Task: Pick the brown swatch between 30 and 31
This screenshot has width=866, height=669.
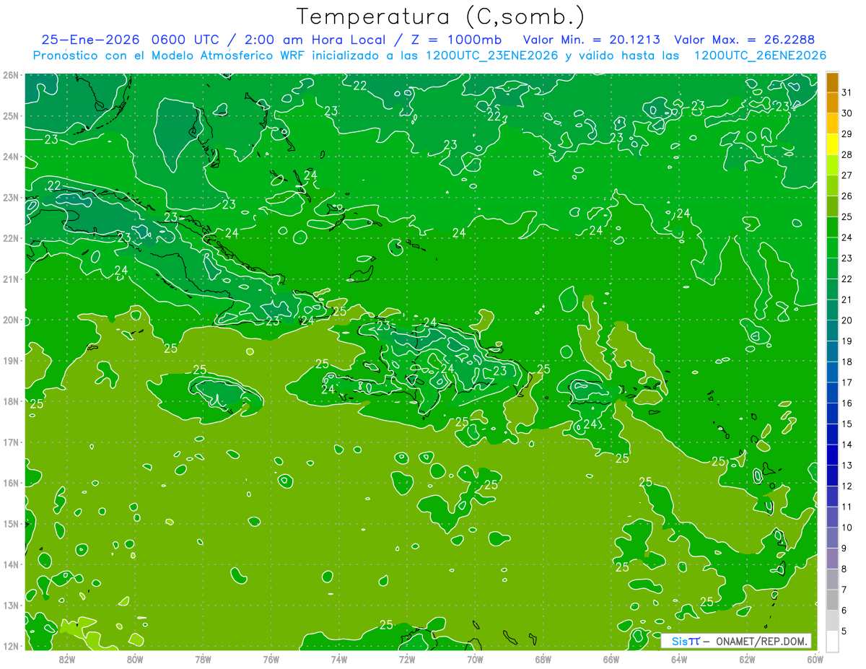Action: 832,103
